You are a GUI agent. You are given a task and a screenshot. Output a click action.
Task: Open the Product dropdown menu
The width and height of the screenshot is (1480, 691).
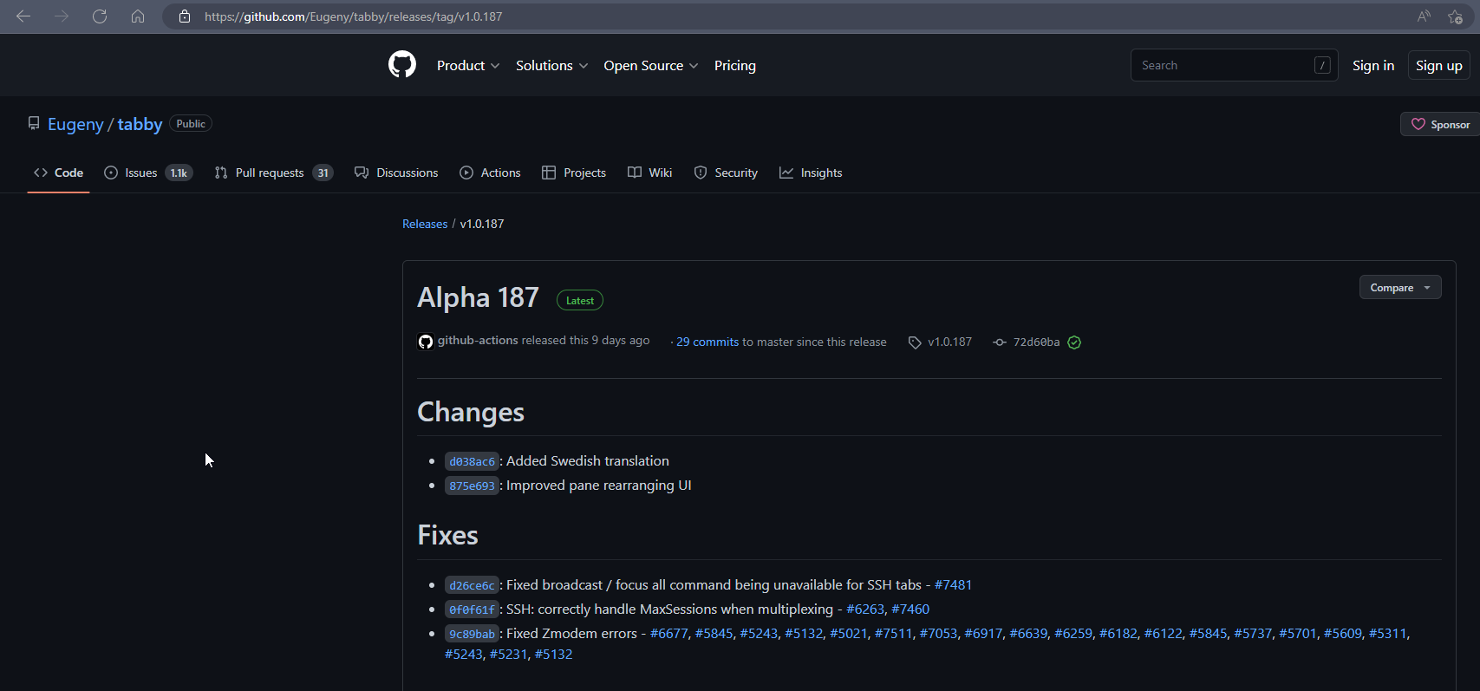point(468,65)
